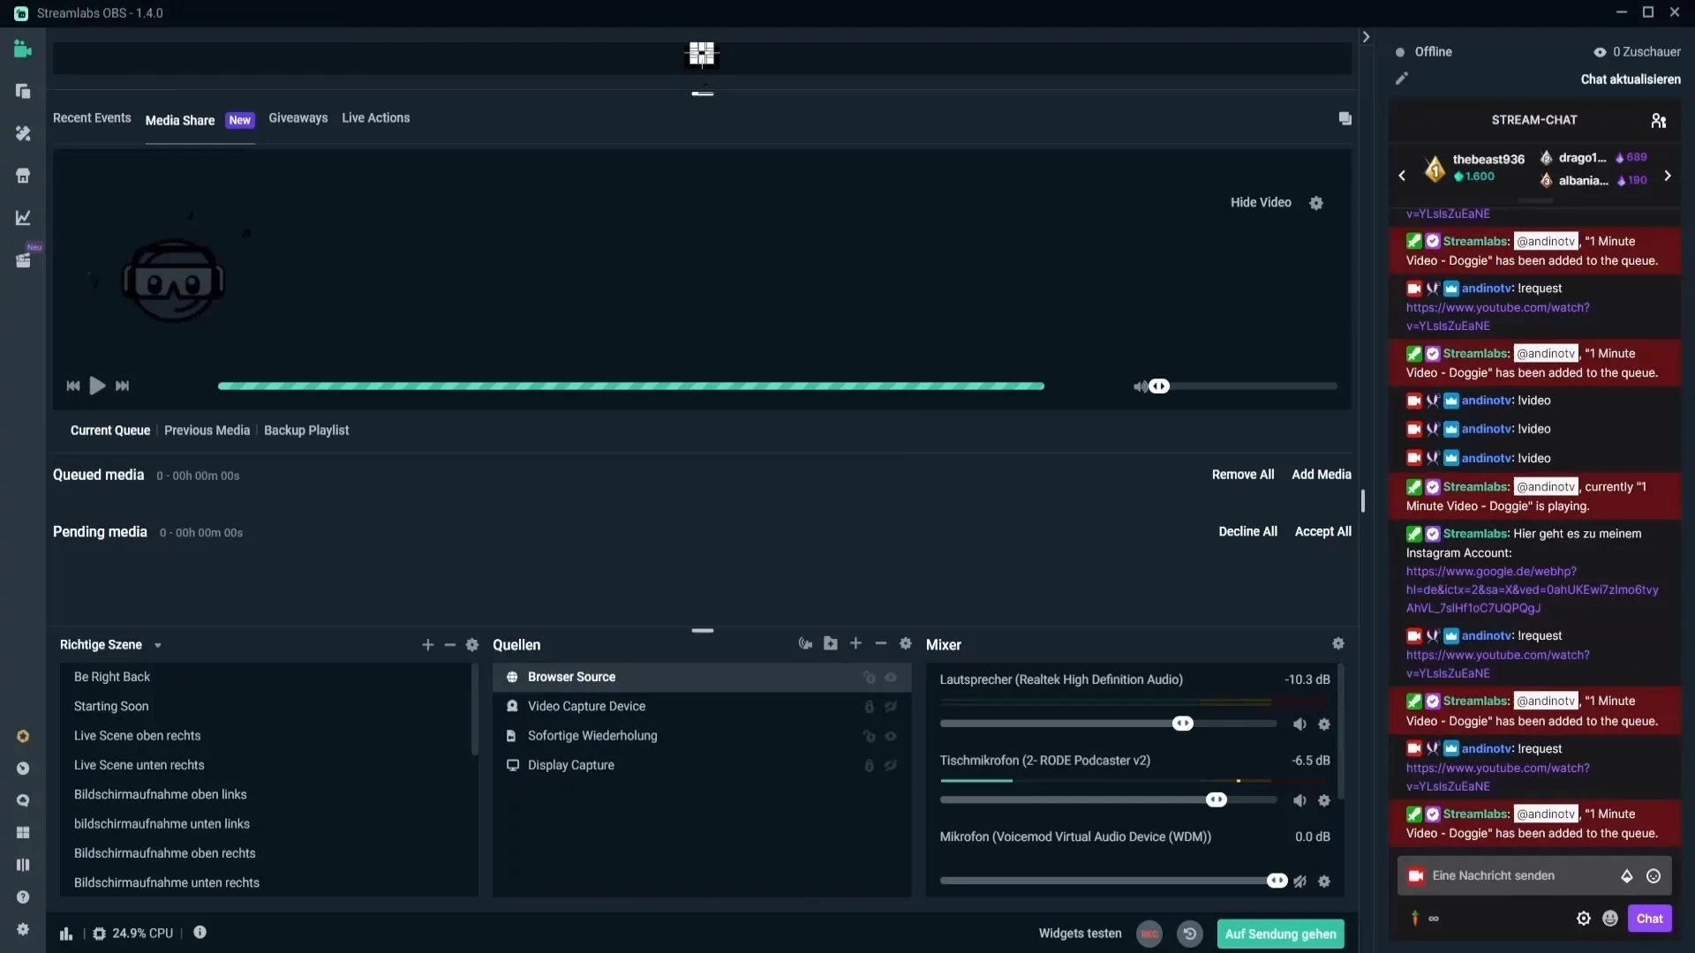Viewport: 1695px width, 953px height.
Task: Add a source folder in Quellen
Action: pyautogui.click(x=831, y=643)
